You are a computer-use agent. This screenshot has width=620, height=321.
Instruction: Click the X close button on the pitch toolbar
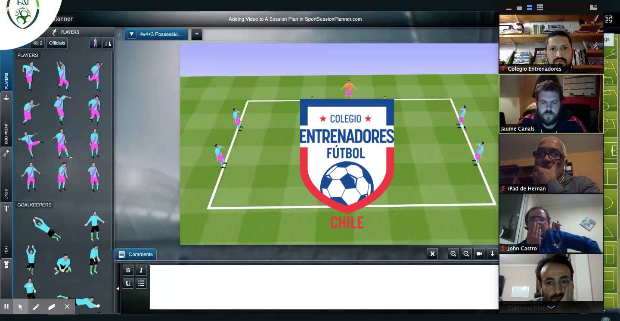433,254
